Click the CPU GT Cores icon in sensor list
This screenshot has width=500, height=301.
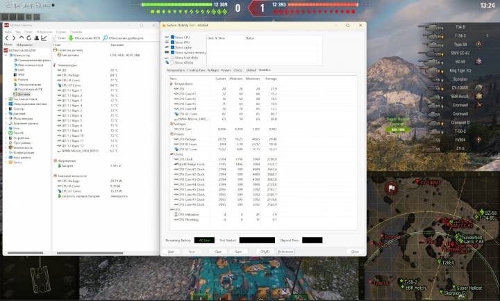[x=59, y=86]
